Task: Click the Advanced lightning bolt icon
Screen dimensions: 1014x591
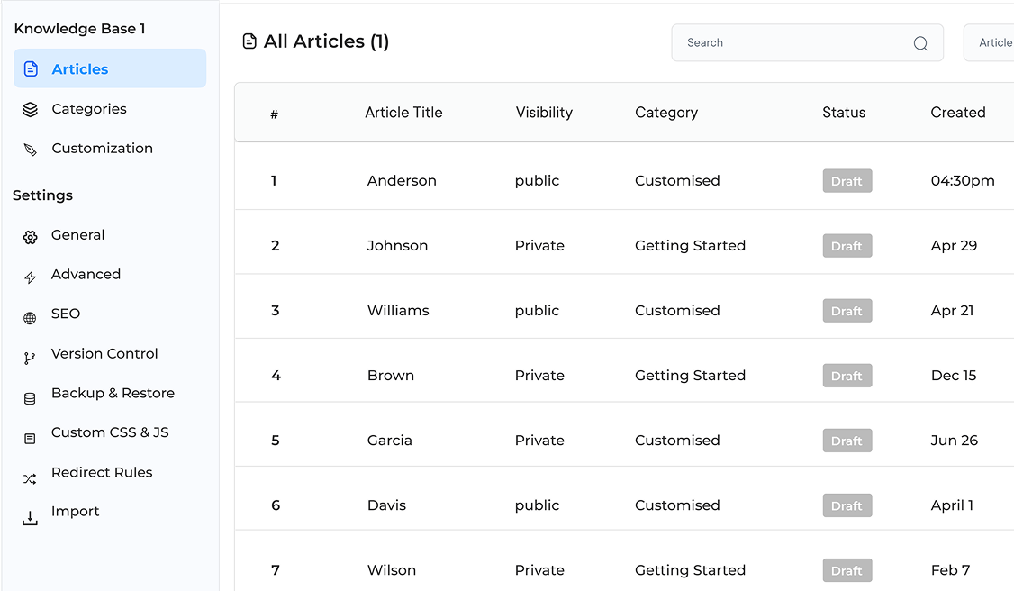Action: [x=30, y=277]
